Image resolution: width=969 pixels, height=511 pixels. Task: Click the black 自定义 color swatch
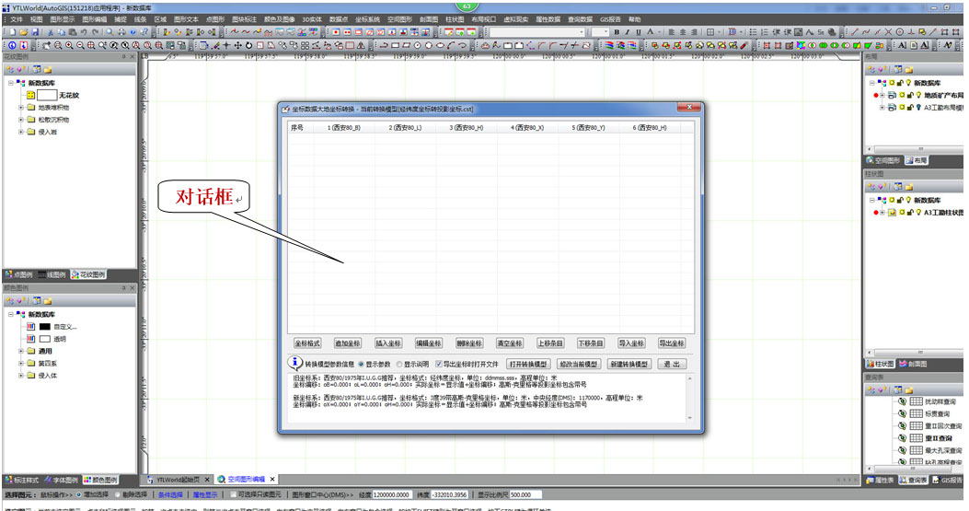pos(44,326)
